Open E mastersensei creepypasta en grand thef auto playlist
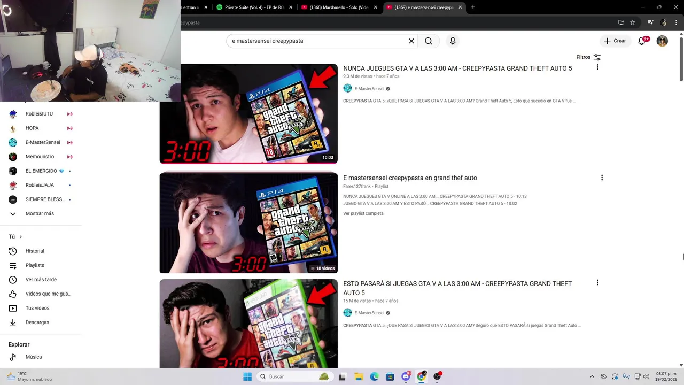The width and height of the screenshot is (684, 385). [410, 178]
